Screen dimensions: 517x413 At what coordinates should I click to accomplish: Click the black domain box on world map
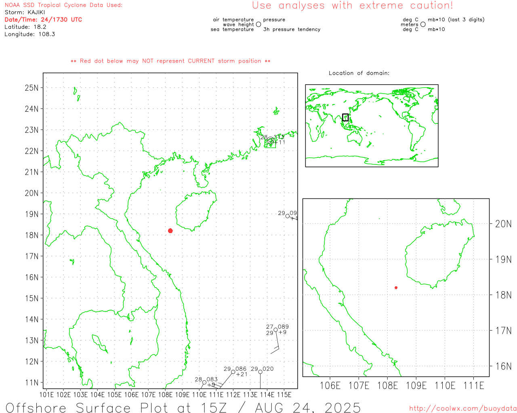[345, 117]
